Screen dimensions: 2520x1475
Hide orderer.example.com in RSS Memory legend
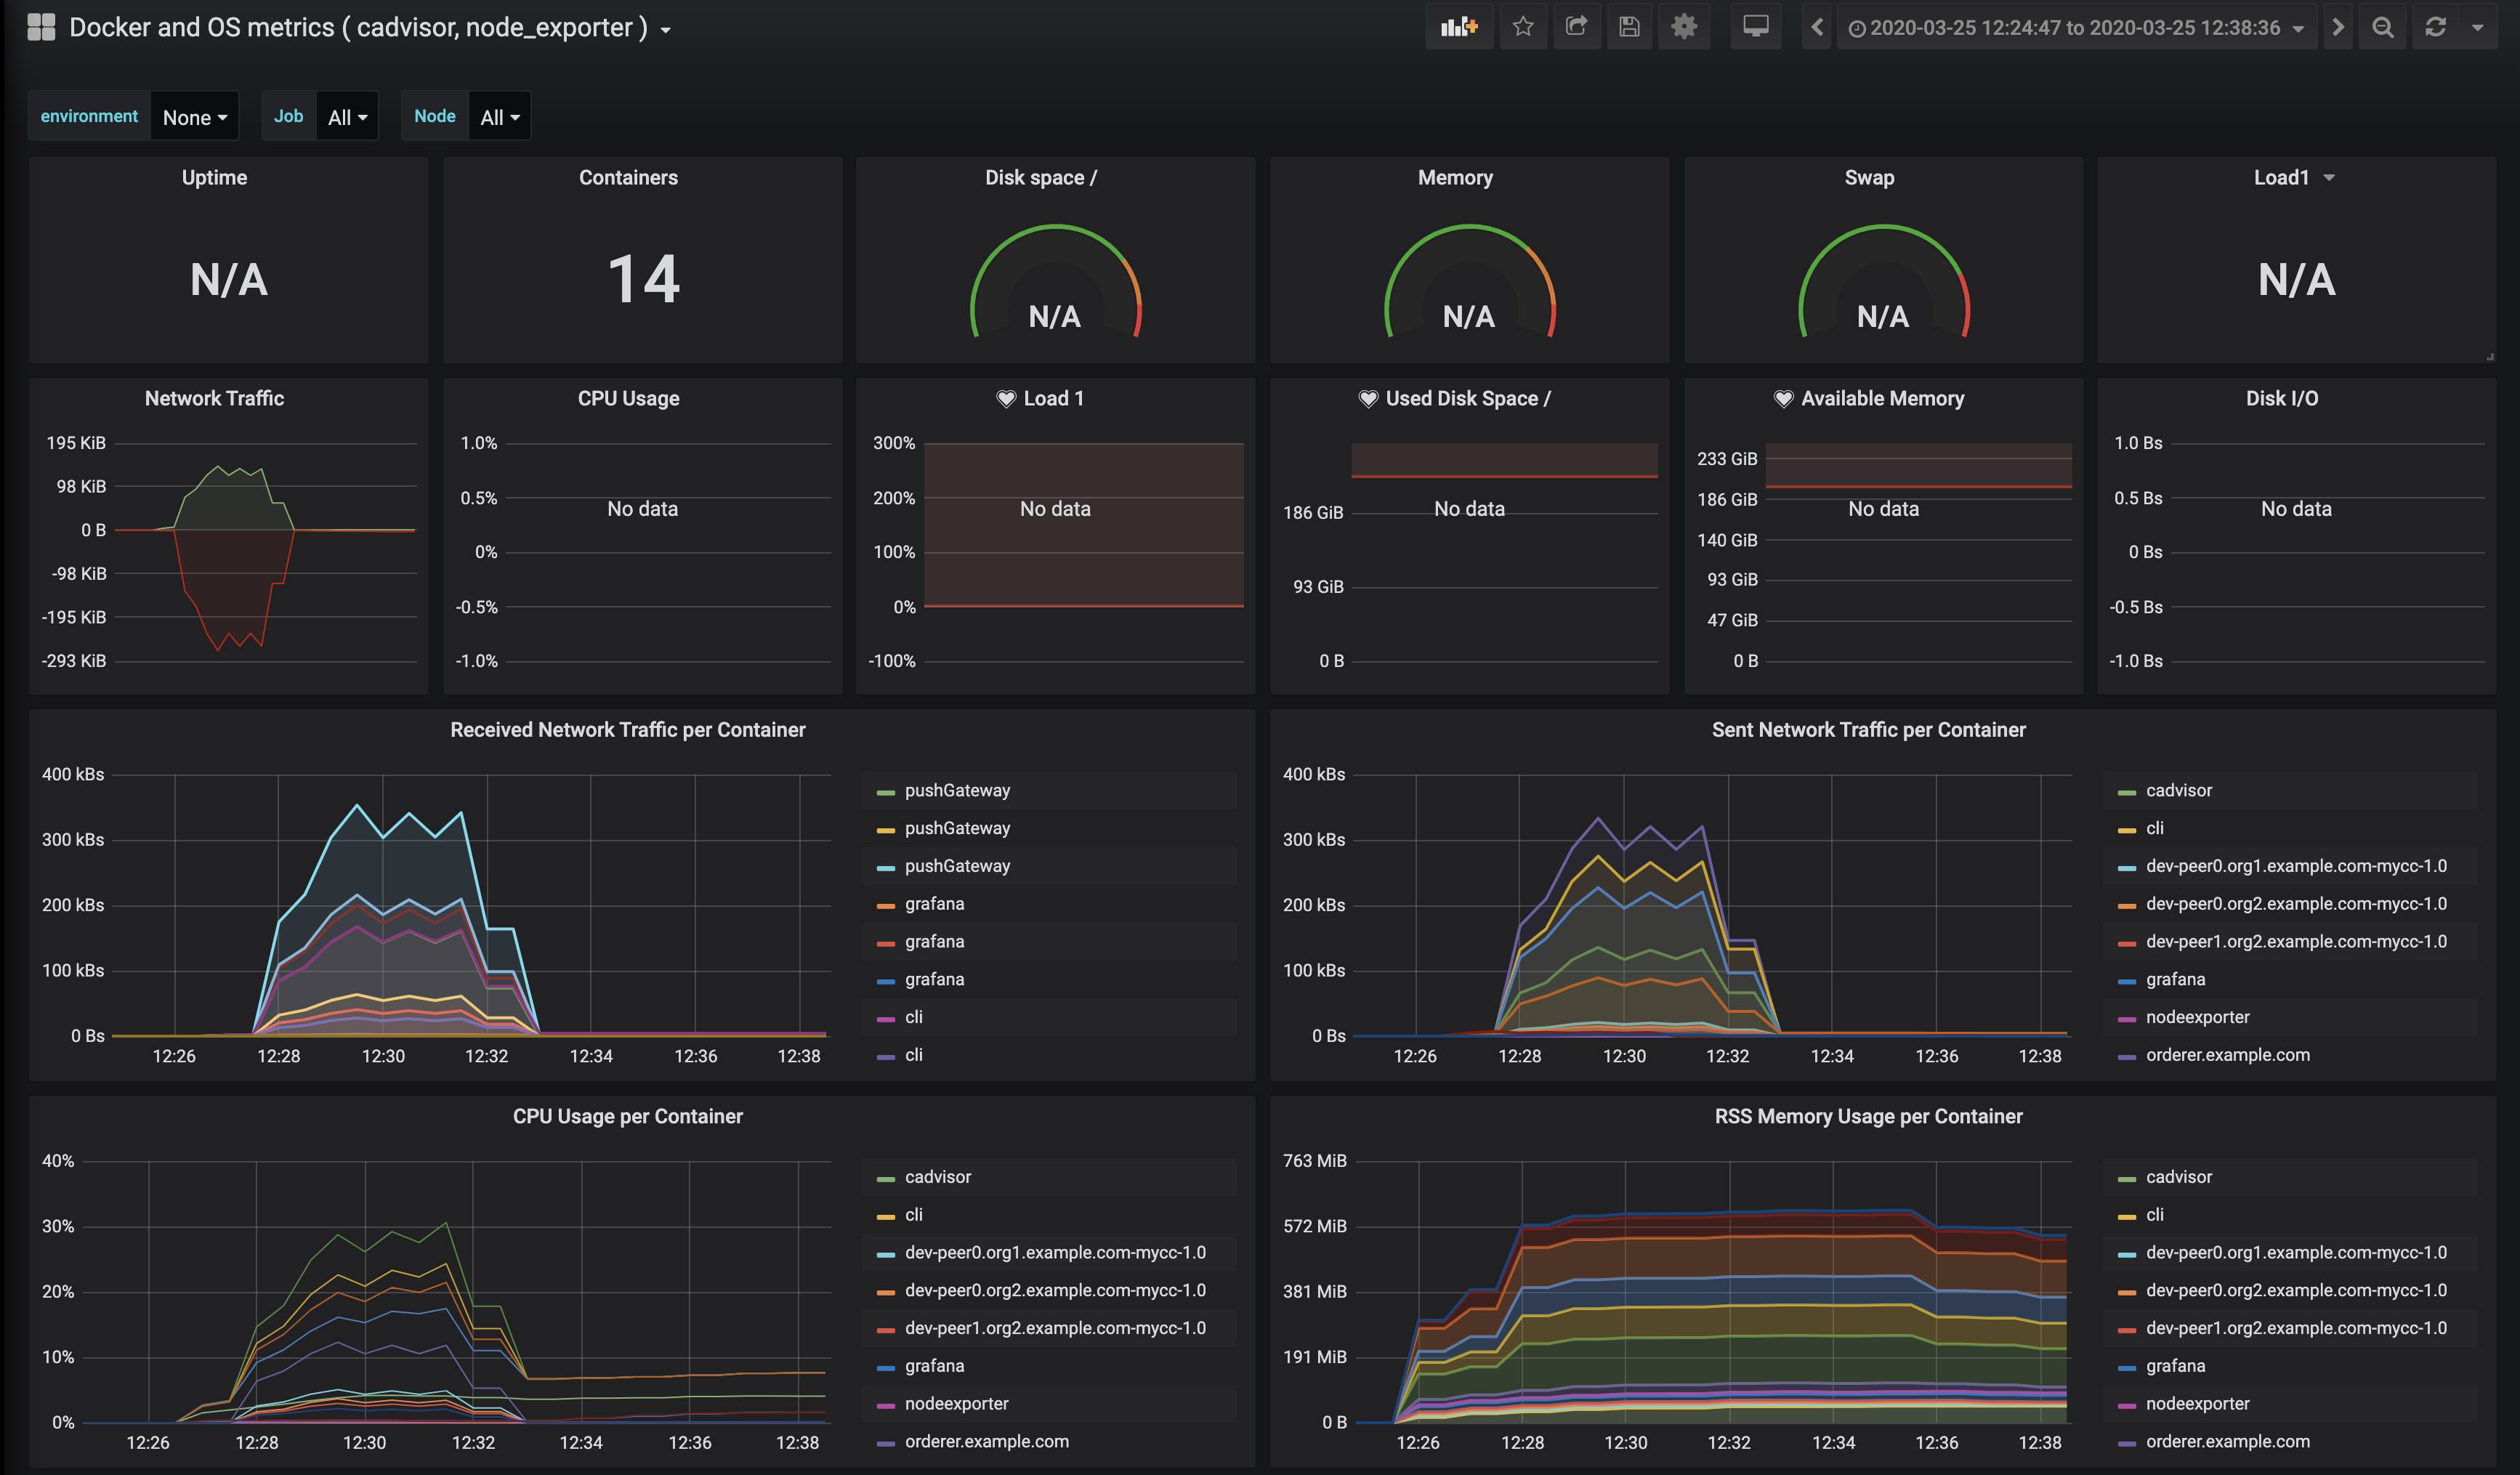pos(2228,1441)
